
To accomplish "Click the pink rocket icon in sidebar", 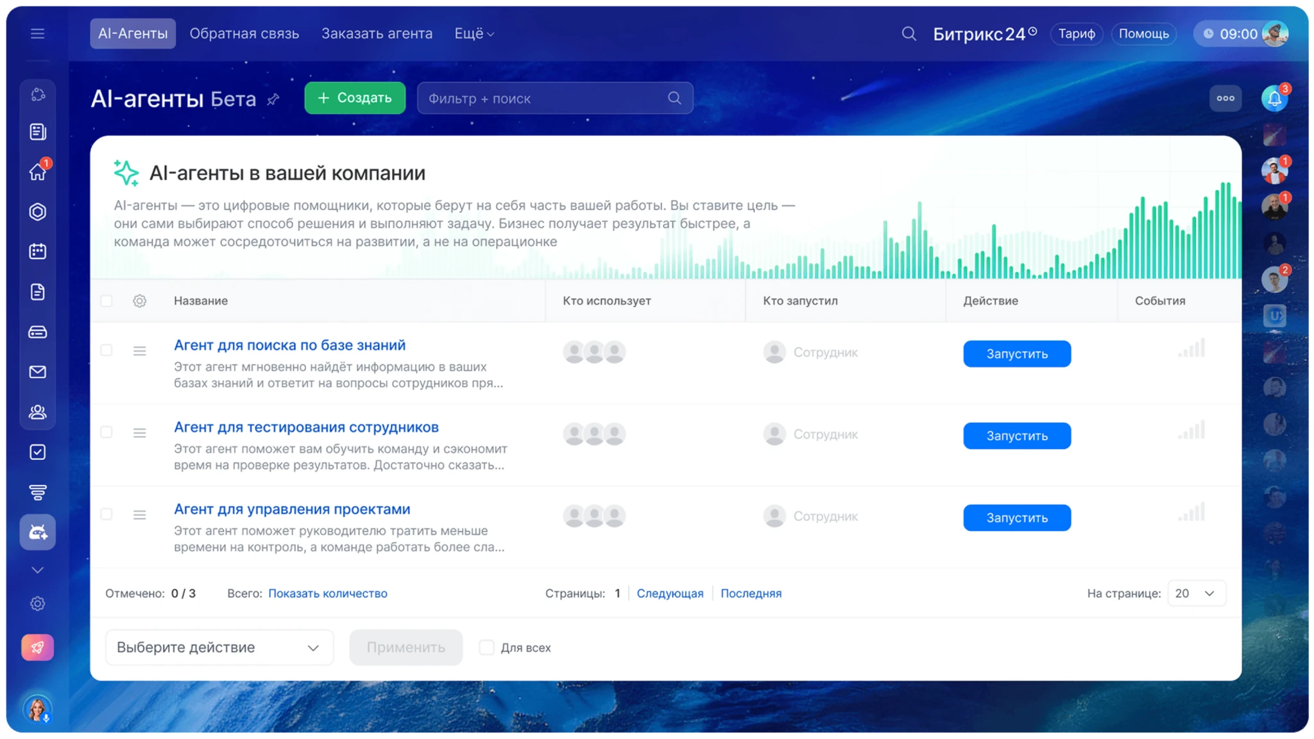I will [38, 648].
